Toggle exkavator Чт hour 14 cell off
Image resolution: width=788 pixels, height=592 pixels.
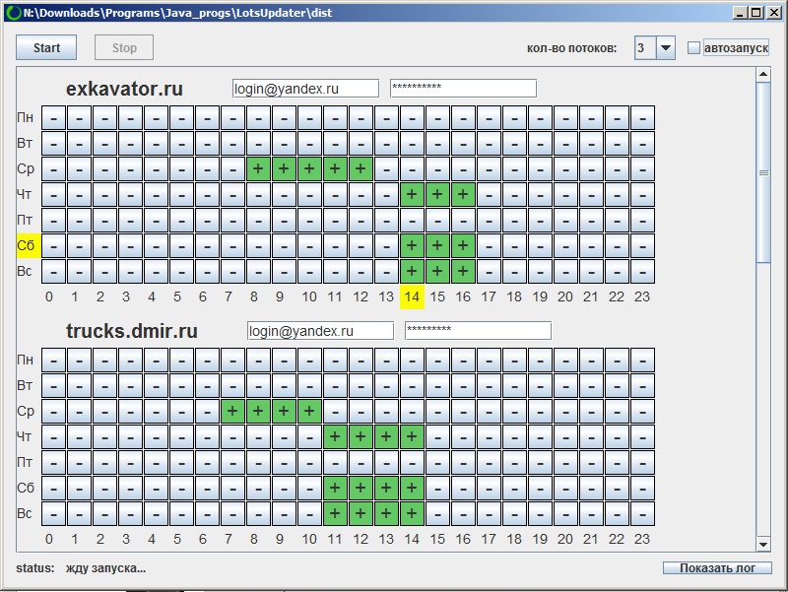(412, 194)
